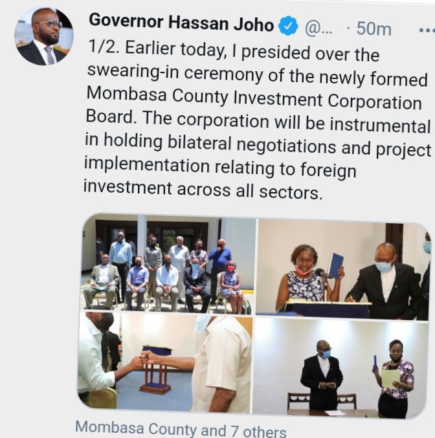Click the wooden stand with blue book
Screen dimensions: 435x438
point(156,369)
